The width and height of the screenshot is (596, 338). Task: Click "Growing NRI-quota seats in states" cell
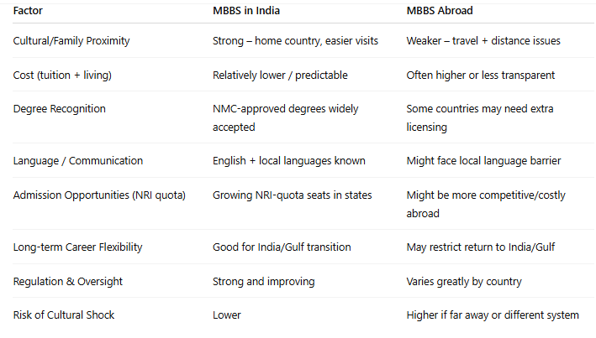click(292, 195)
